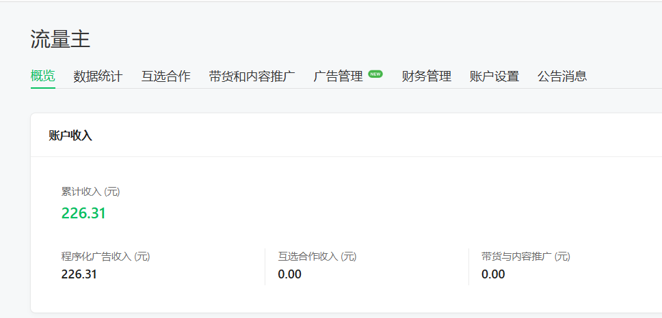The width and height of the screenshot is (662, 318).
Task: Open the 账户设置 tab
Action: [x=494, y=76]
